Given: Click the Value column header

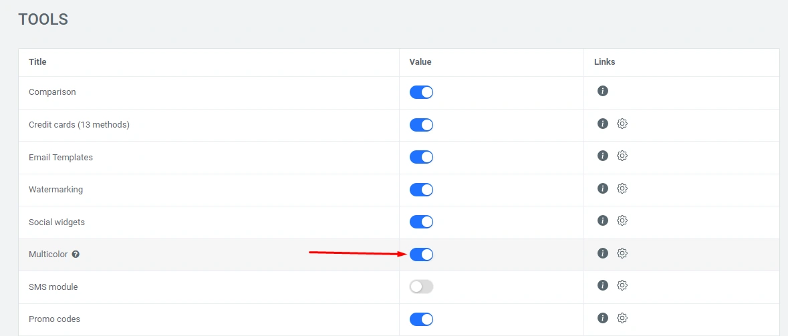Looking at the screenshot, I should click(x=420, y=62).
